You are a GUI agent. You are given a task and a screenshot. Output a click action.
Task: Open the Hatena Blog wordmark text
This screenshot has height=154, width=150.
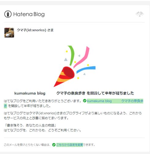(x=29, y=14)
